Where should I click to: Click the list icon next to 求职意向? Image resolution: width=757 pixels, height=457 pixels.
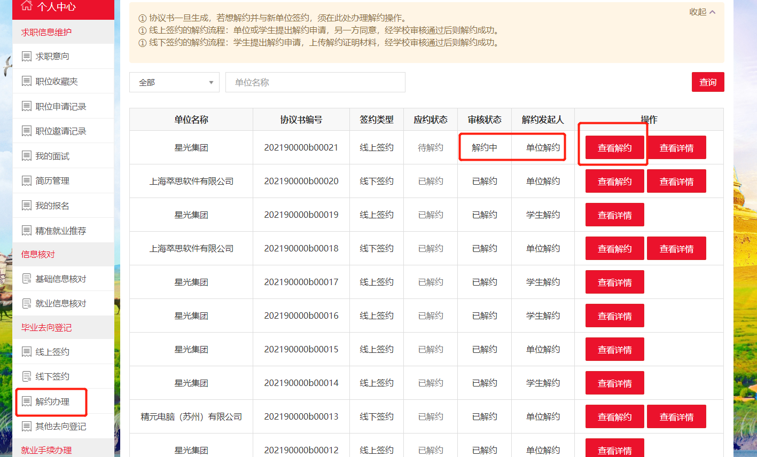26,56
